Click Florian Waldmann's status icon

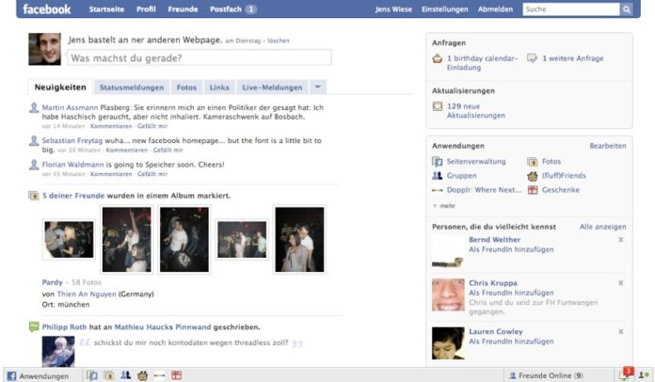click(x=34, y=165)
